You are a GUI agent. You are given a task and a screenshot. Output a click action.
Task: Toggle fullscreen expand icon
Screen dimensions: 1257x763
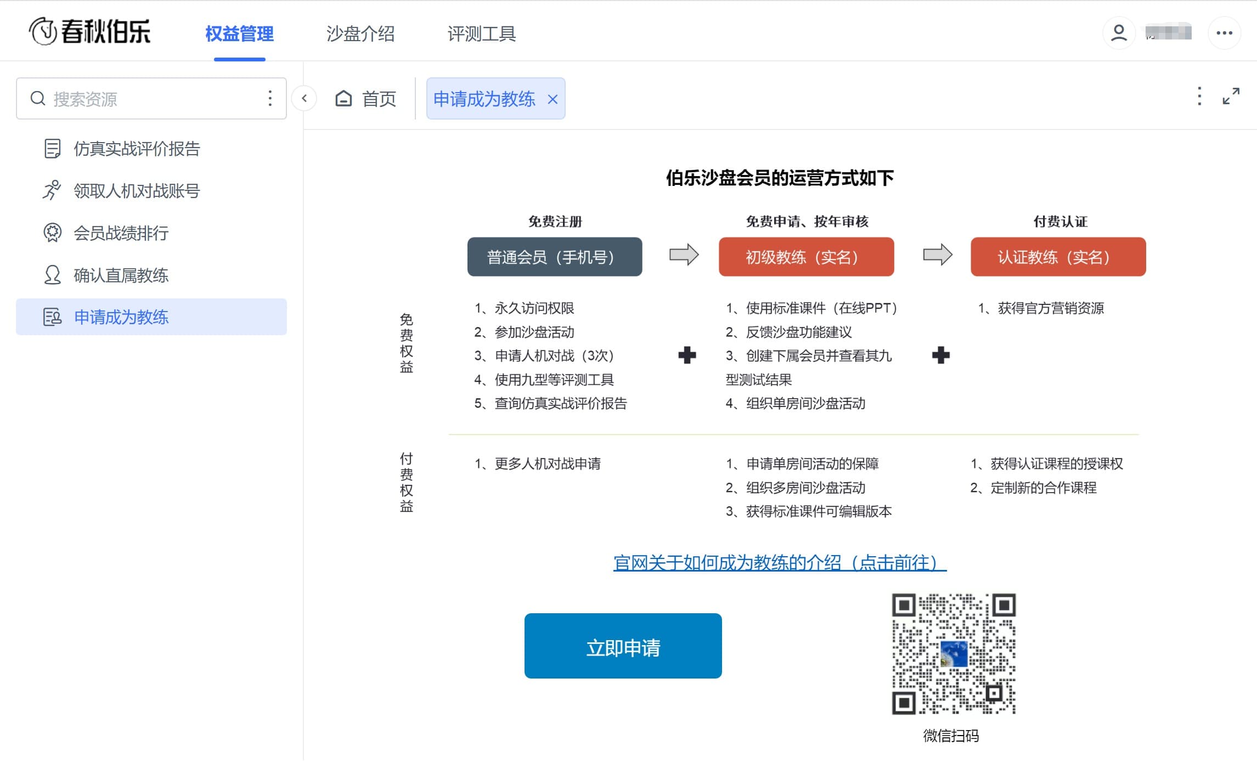1231,97
